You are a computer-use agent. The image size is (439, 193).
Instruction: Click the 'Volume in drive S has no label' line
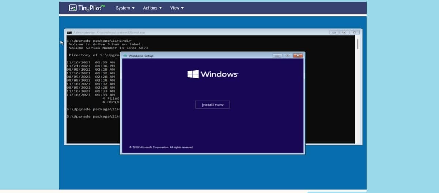[106, 44]
